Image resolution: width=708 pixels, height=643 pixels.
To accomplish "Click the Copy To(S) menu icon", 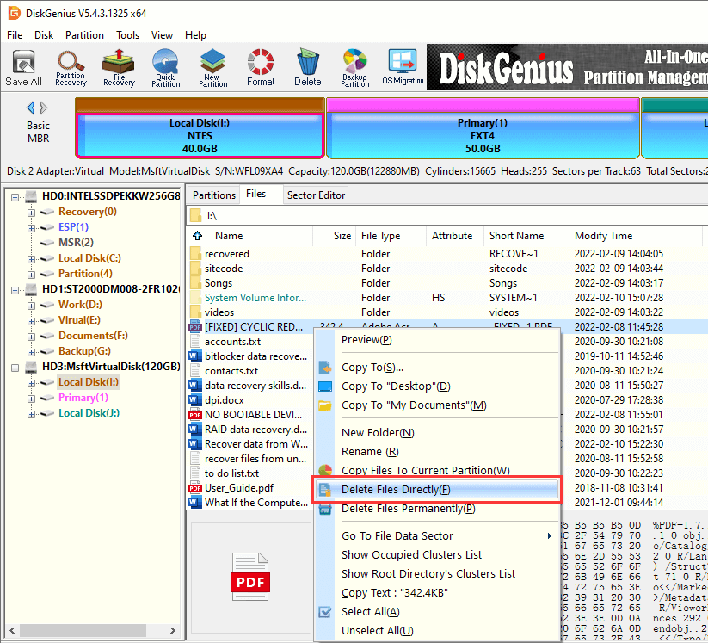I will pos(325,368).
